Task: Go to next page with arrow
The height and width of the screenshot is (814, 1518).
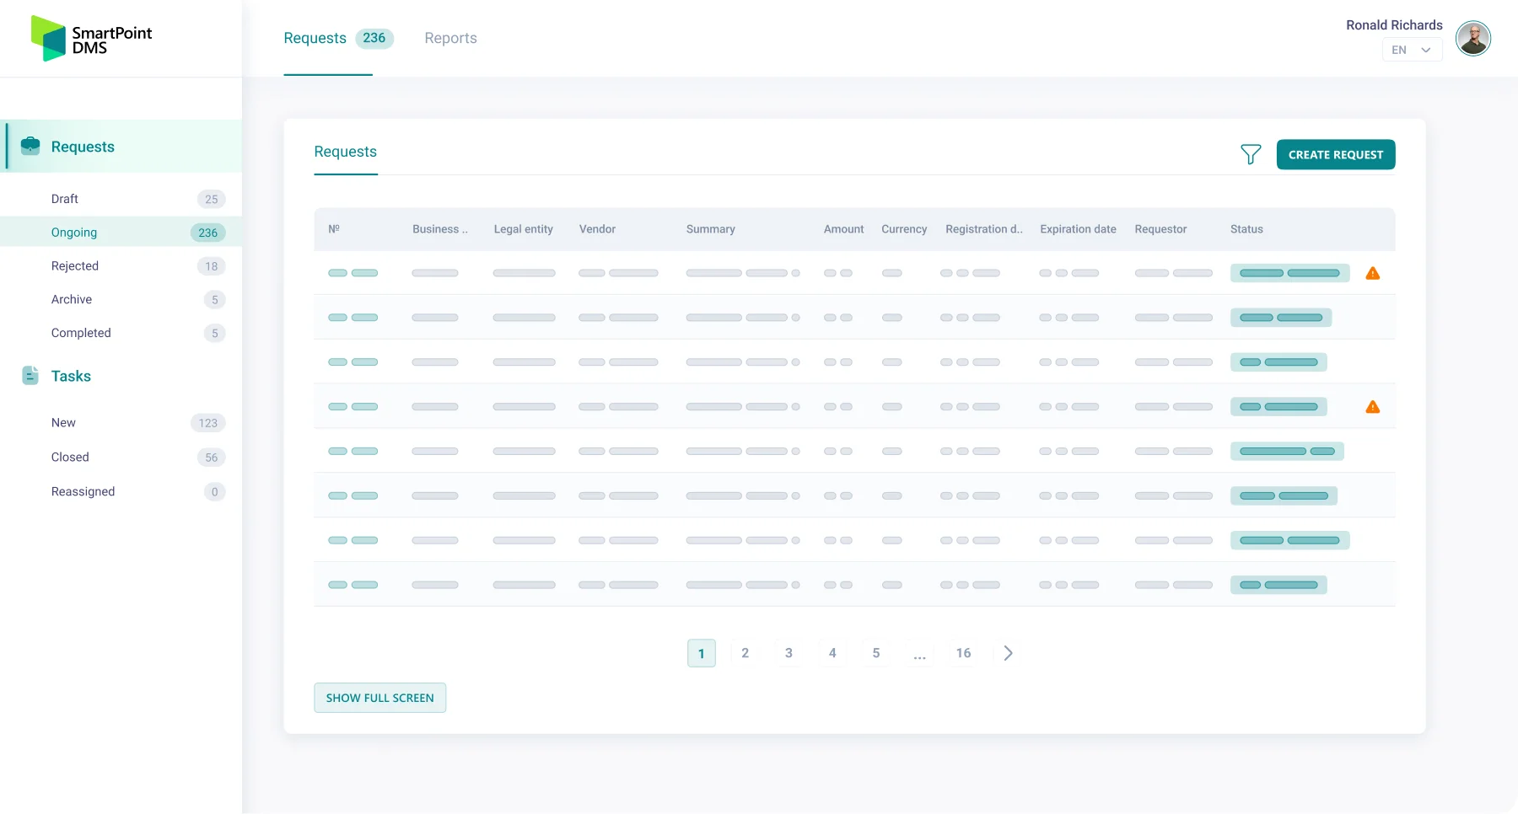Action: coord(1008,653)
